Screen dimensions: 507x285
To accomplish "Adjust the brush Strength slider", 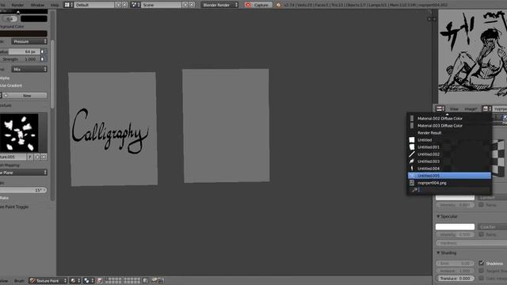I will 20,59.
